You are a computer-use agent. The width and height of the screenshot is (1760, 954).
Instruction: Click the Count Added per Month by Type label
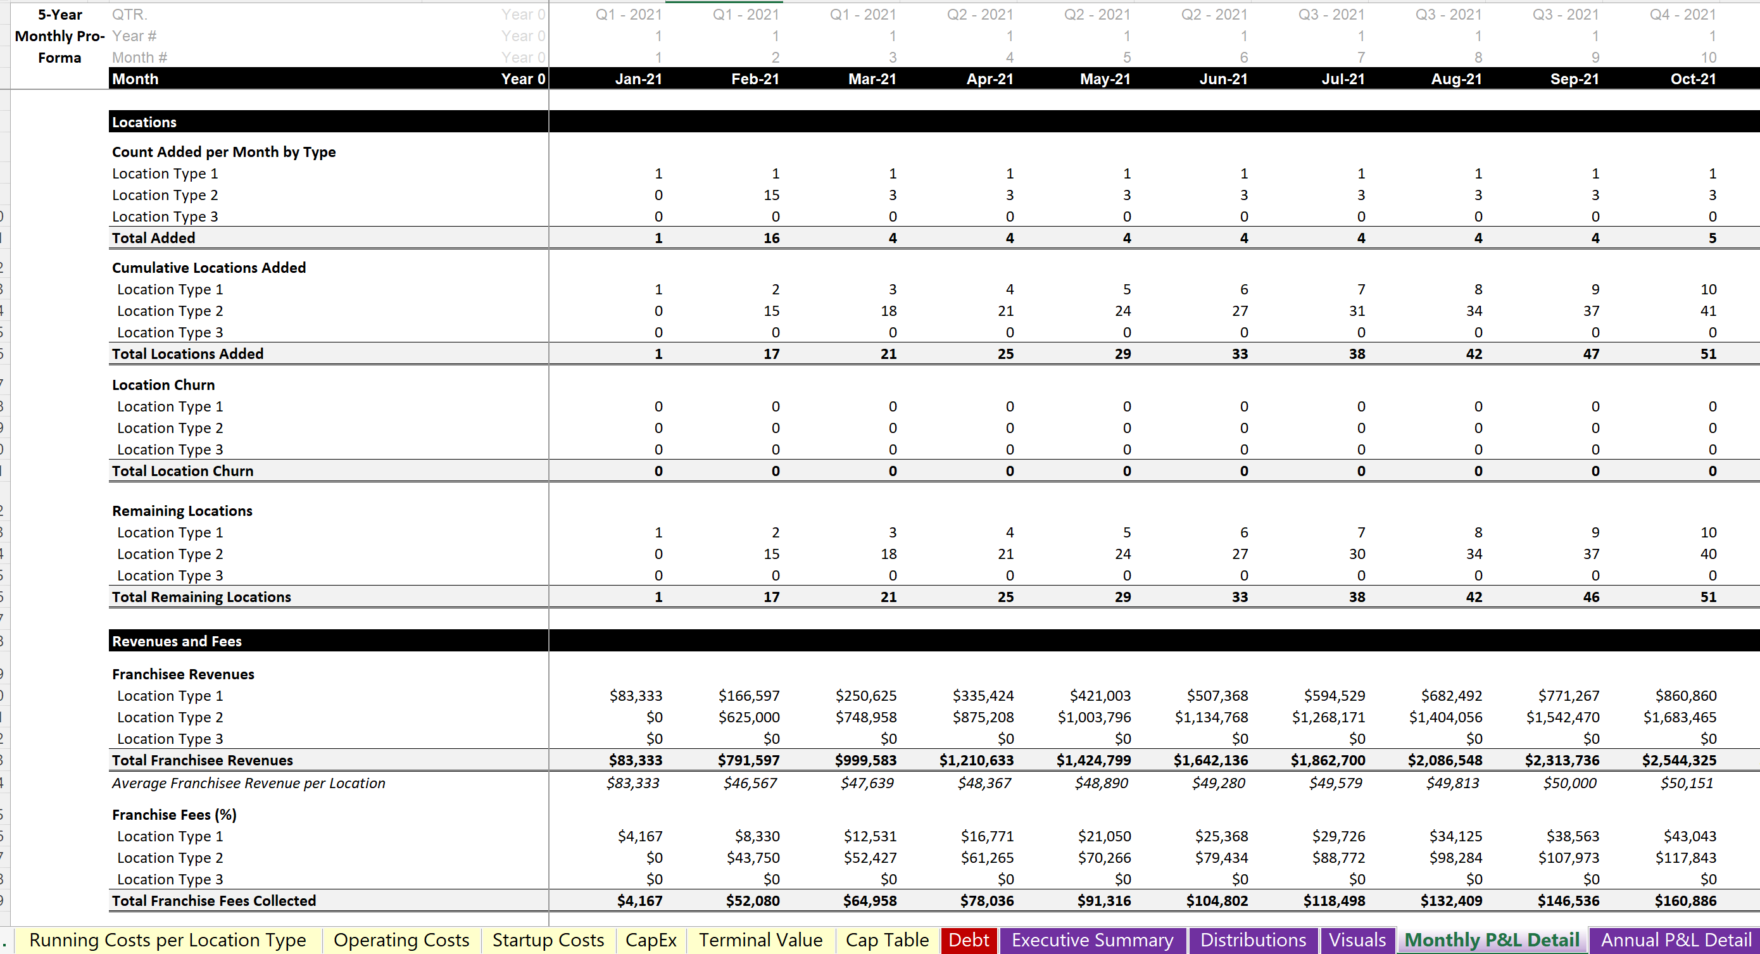[223, 152]
